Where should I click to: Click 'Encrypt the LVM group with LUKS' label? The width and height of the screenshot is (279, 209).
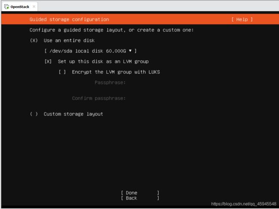tap(116, 72)
